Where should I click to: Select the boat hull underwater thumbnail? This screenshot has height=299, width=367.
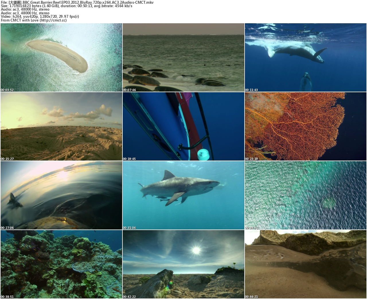click(183, 126)
